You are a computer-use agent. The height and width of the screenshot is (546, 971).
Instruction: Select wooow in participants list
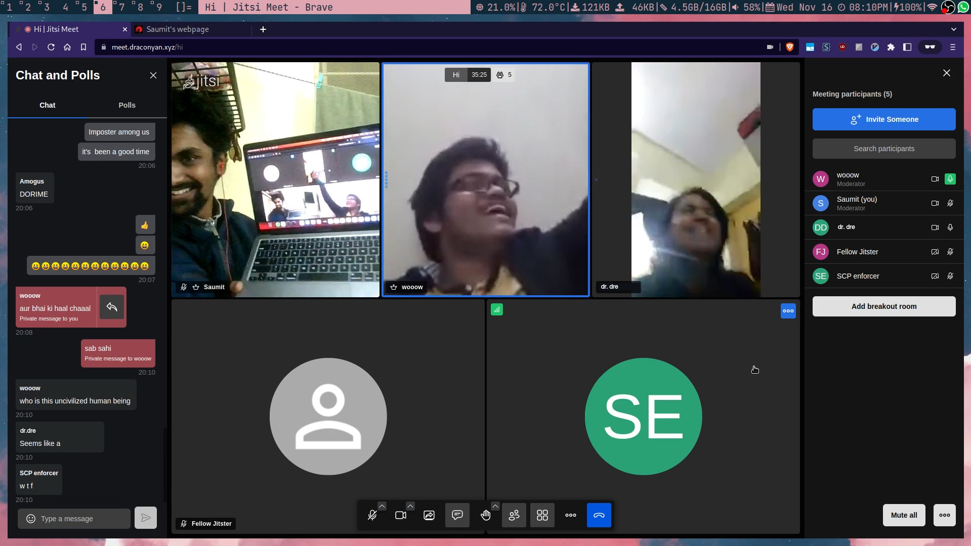click(884, 179)
